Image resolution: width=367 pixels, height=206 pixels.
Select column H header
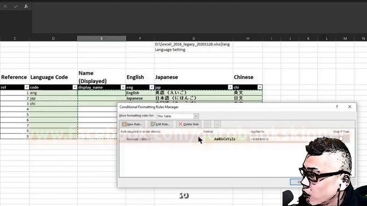point(248,38)
